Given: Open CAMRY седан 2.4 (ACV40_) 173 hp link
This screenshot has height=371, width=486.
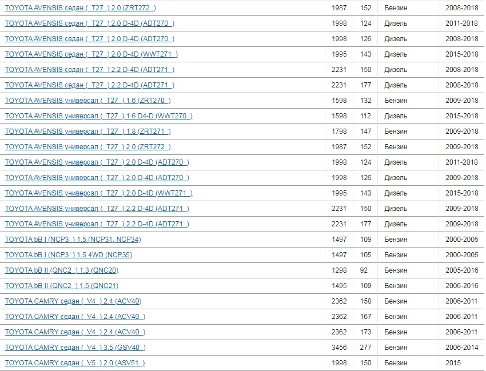Looking at the screenshot, I should click(75, 332).
